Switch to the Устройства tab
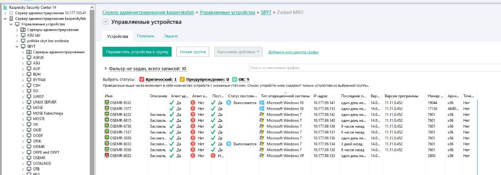This screenshot has width=501, height=175. [x=117, y=37]
